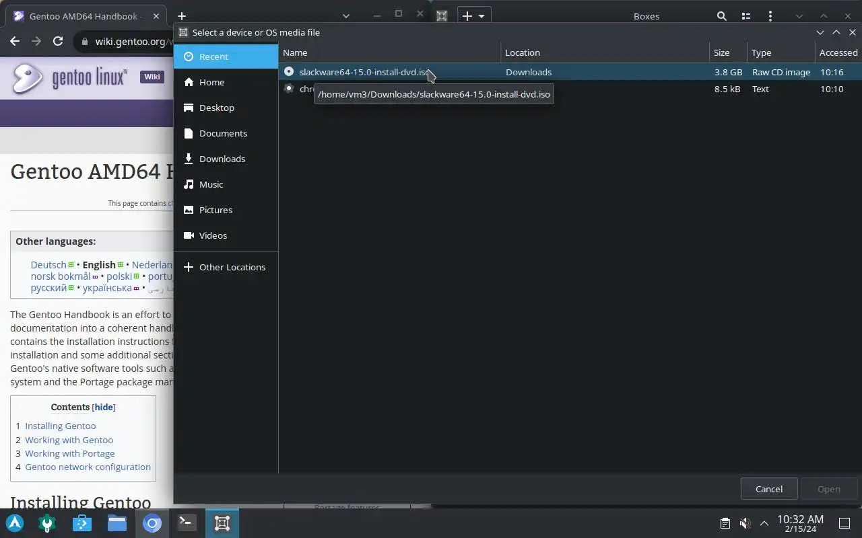Click file dialog titlebar down chevron
This screenshot has width=862, height=538.
820,32
